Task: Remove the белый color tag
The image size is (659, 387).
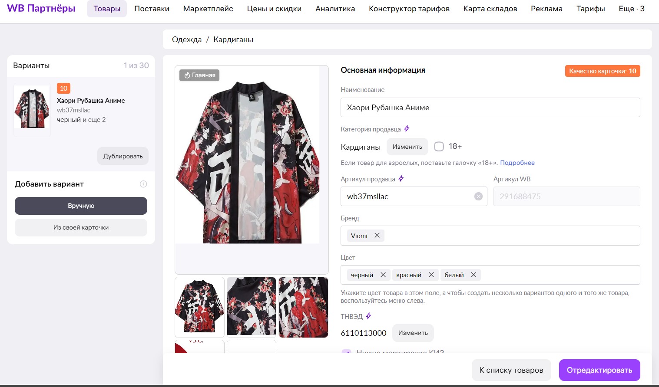Action: [x=474, y=275]
